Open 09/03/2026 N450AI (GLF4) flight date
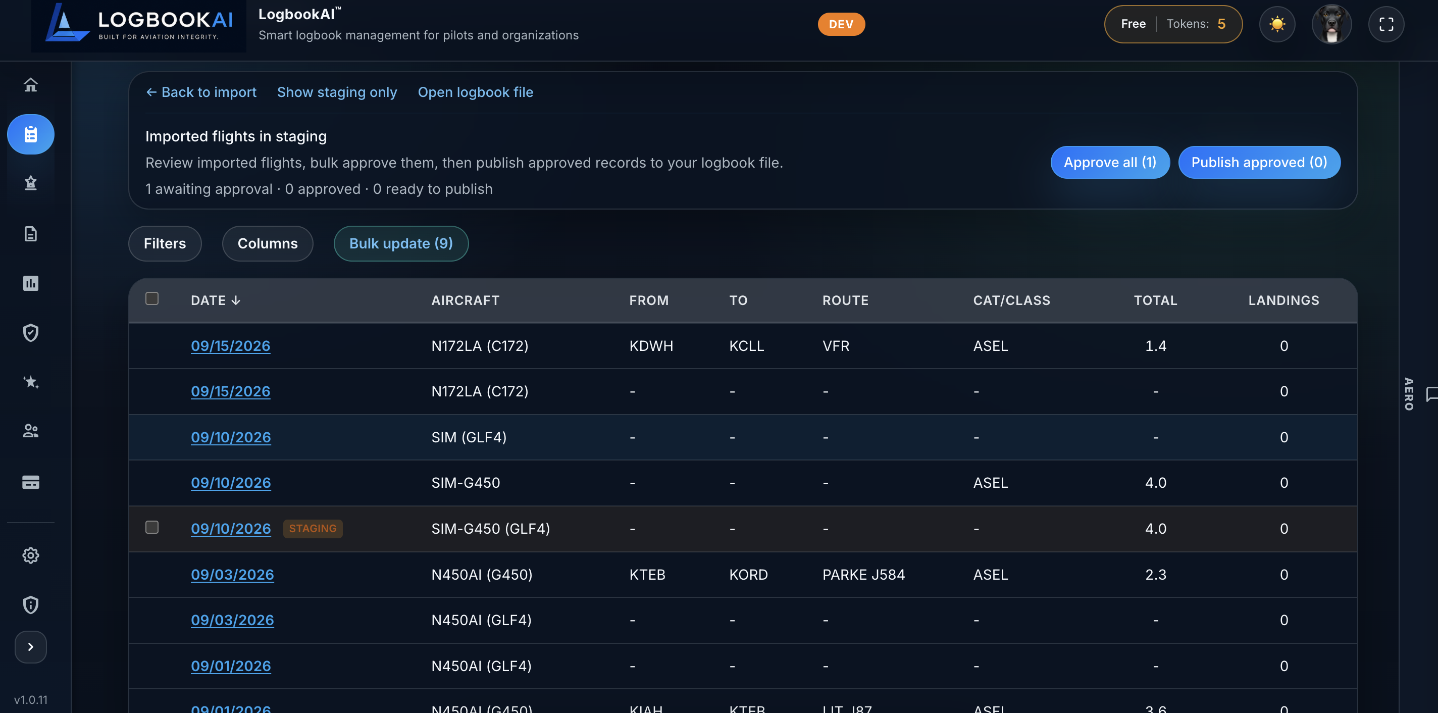 point(232,620)
